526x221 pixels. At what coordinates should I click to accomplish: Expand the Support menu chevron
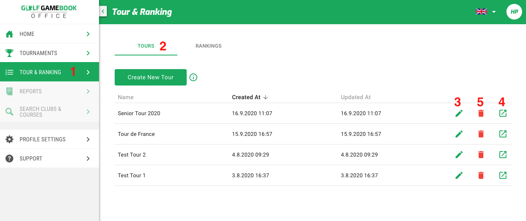[x=88, y=159]
